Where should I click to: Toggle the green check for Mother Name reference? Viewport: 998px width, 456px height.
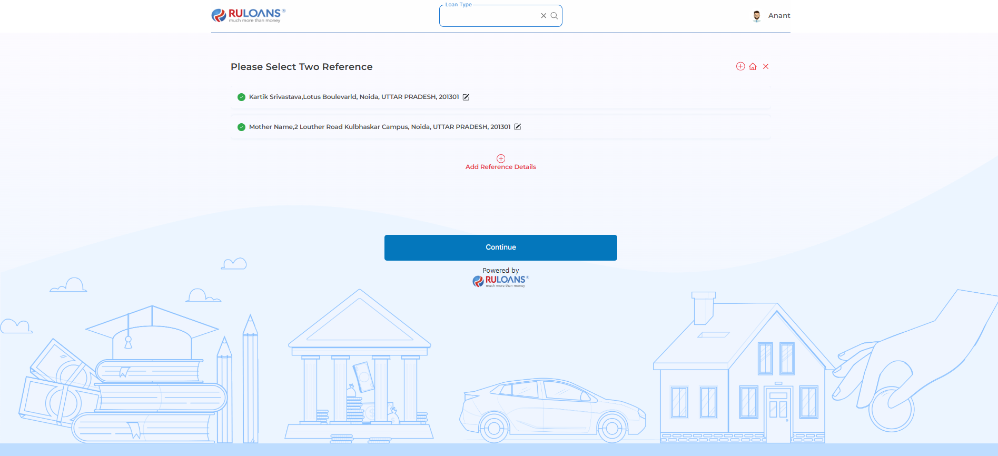click(x=241, y=127)
